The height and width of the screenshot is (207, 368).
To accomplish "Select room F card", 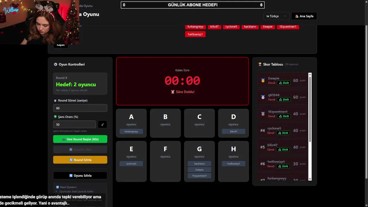I will click(165, 161).
